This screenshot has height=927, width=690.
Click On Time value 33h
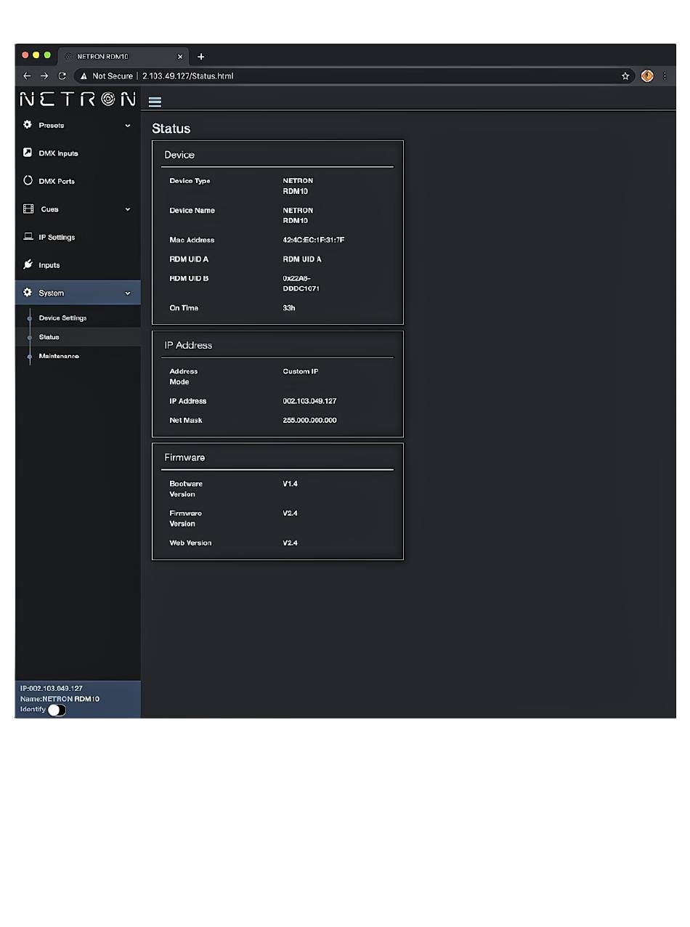click(289, 308)
